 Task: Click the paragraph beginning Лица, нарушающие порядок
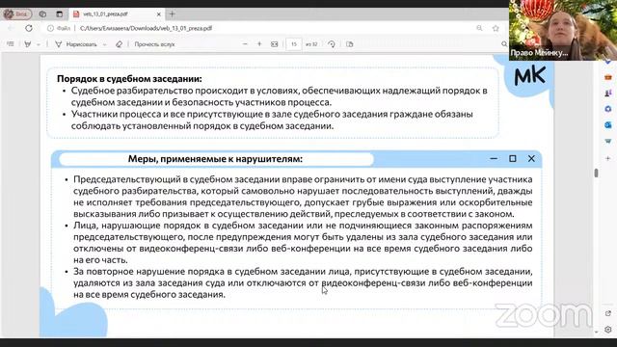tap(303, 243)
